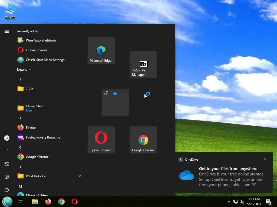This screenshot has width=277, height=207.
Task: Open the clock showing 3:33 AM
Action: 254,202
